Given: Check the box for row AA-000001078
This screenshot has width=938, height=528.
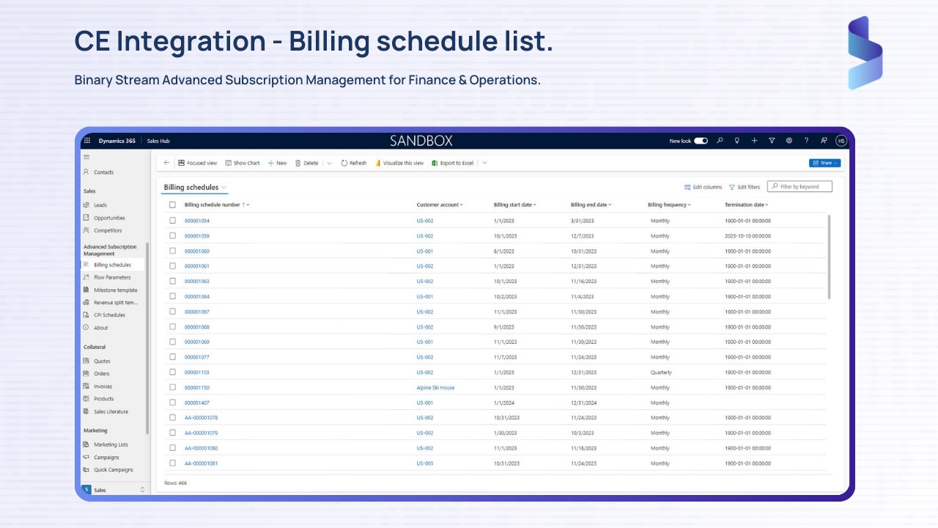Looking at the screenshot, I should 173,417.
